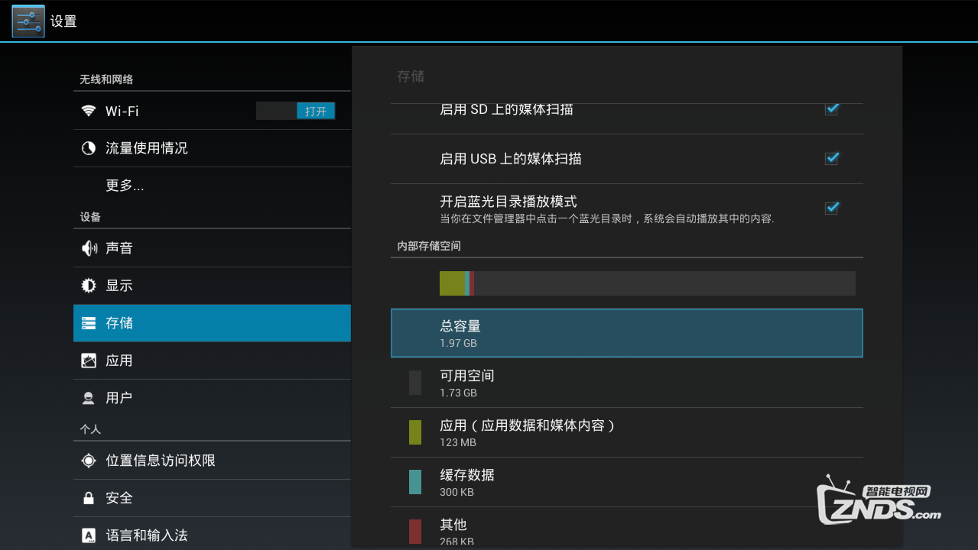The height and width of the screenshot is (550, 978).
Task: Open the 缓存数据 cached data entry
Action: (x=626, y=482)
